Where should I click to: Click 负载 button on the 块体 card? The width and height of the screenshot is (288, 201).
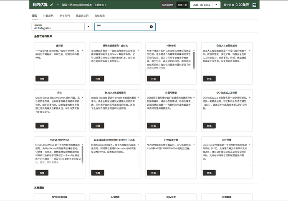(x=42, y=126)
